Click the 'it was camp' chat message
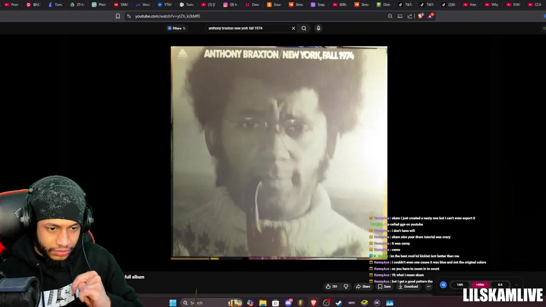This screenshot has height=307, width=546. (x=401, y=243)
